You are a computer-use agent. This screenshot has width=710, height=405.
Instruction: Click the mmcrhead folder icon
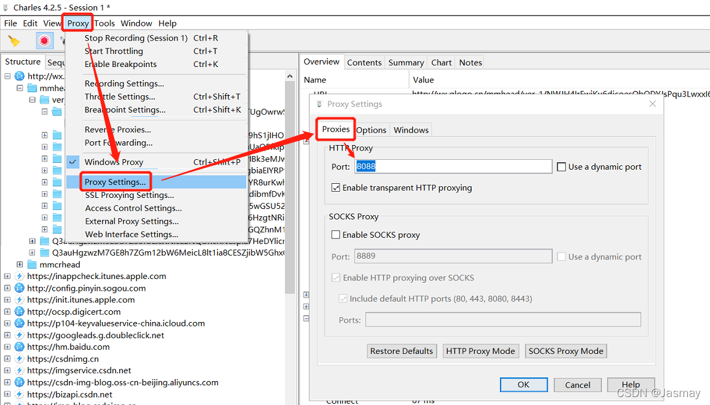(32, 264)
